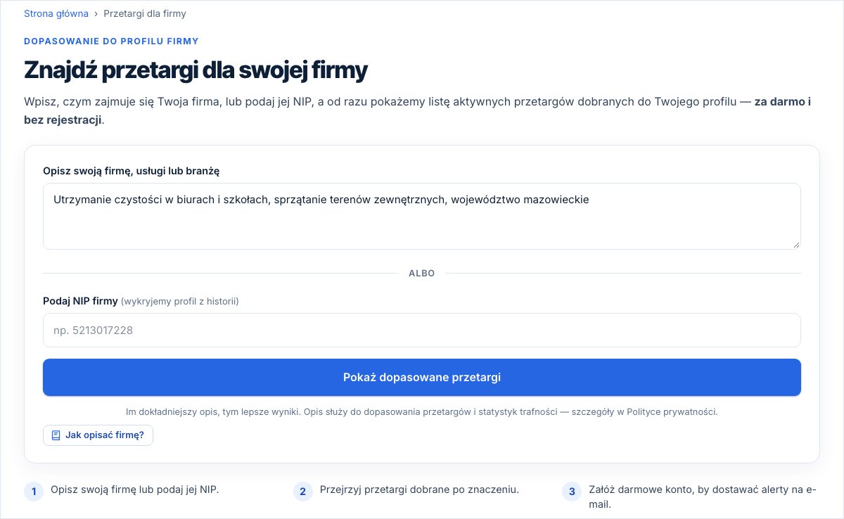
Task: Click the ALBO separator text
Action: [422, 273]
